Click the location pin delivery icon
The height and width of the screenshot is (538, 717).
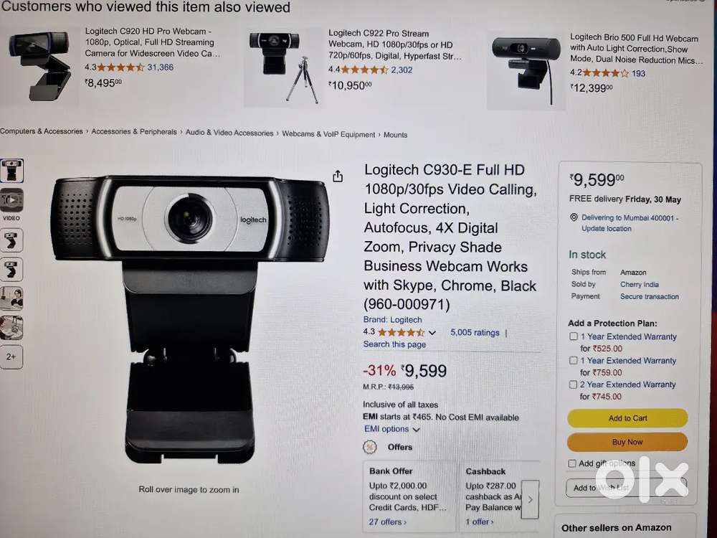(574, 217)
